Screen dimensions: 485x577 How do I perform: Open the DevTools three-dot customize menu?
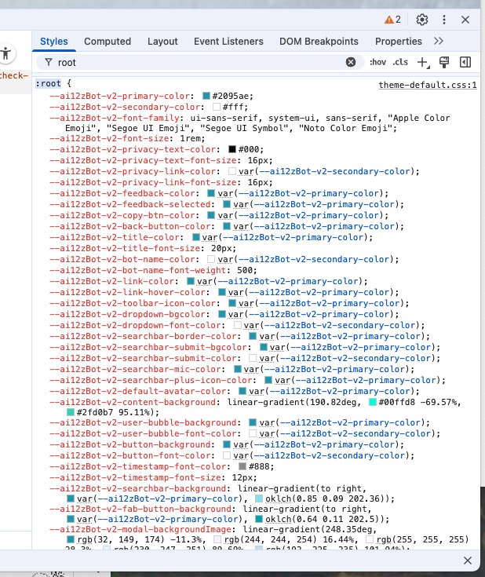click(444, 20)
